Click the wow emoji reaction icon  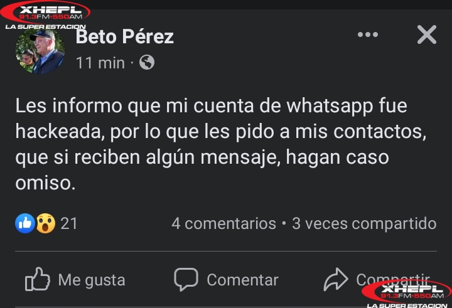pyautogui.click(x=45, y=223)
